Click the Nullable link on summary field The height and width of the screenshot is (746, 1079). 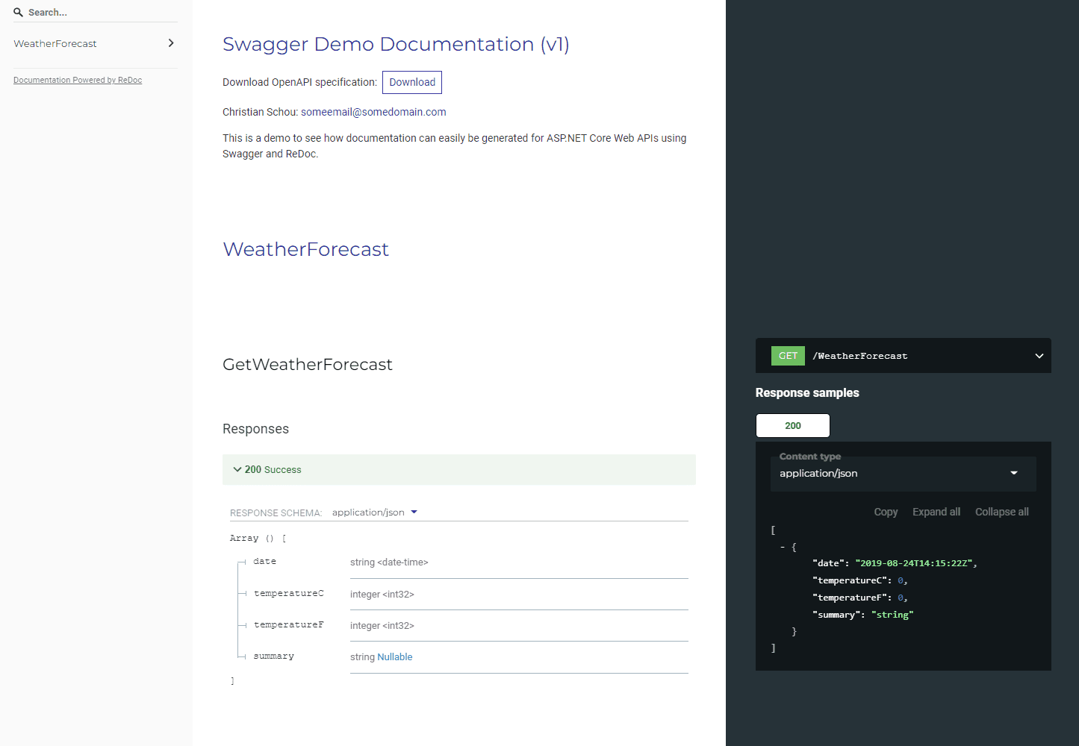pos(395,656)
